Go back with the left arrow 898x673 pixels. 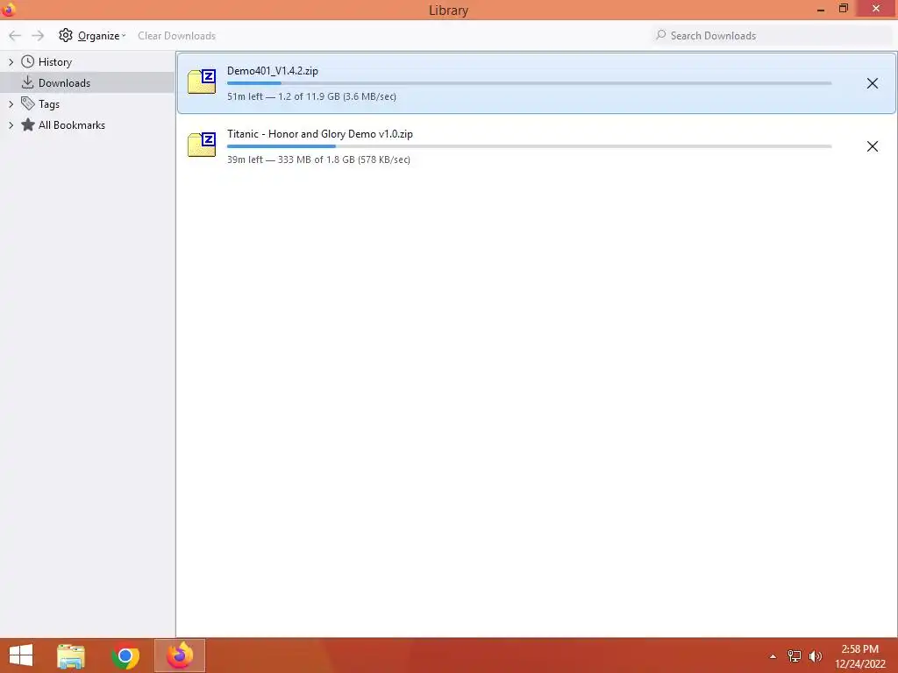15,35
